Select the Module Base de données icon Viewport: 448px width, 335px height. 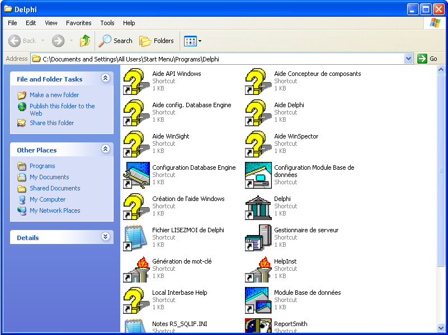pos(258,300)
